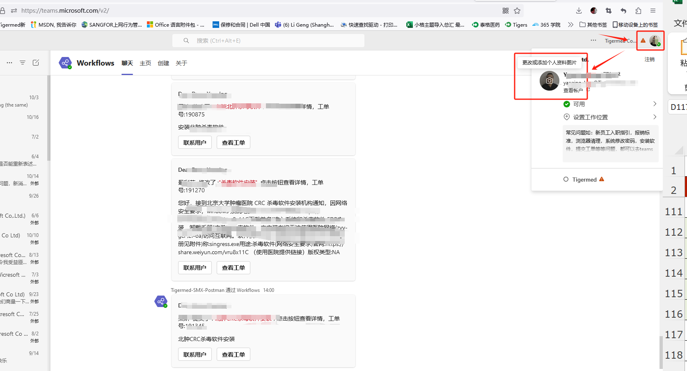Click the QR code icon in address bar
This screenshot has height=371, width=687.
(506, 11)
